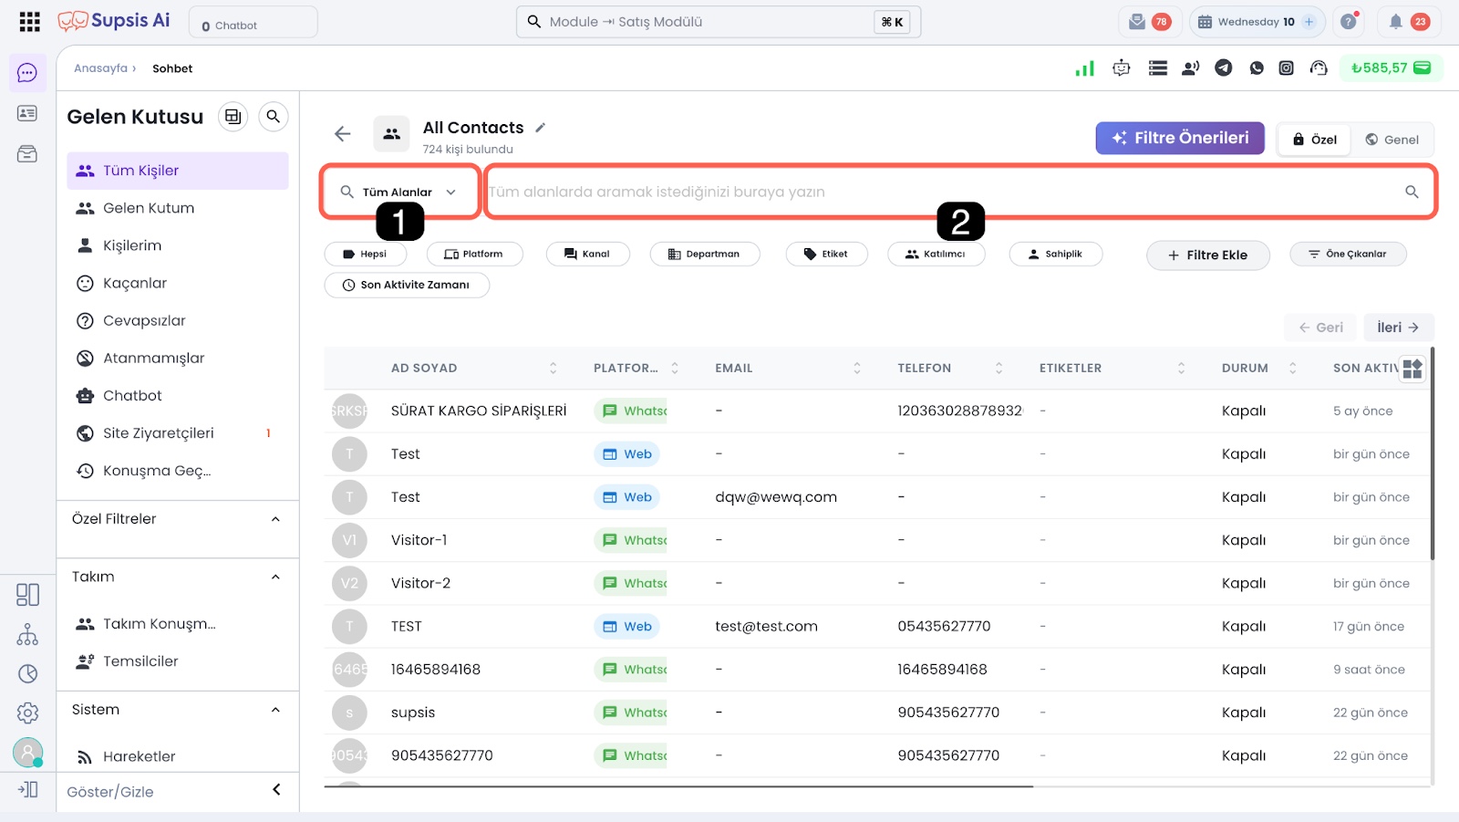Screen dimensions: 1459x822
Task: Open the notifications bell
Action: tap(1395, 22)
